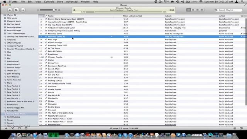This screenshot has width=247, height=139.
Task: Click the song progress bar
Action: (x=123, y=12)
